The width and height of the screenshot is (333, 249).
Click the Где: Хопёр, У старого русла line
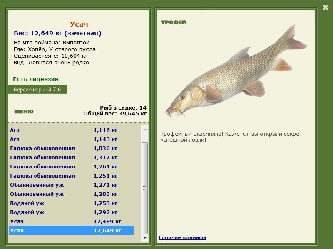(x=55, y=49)
